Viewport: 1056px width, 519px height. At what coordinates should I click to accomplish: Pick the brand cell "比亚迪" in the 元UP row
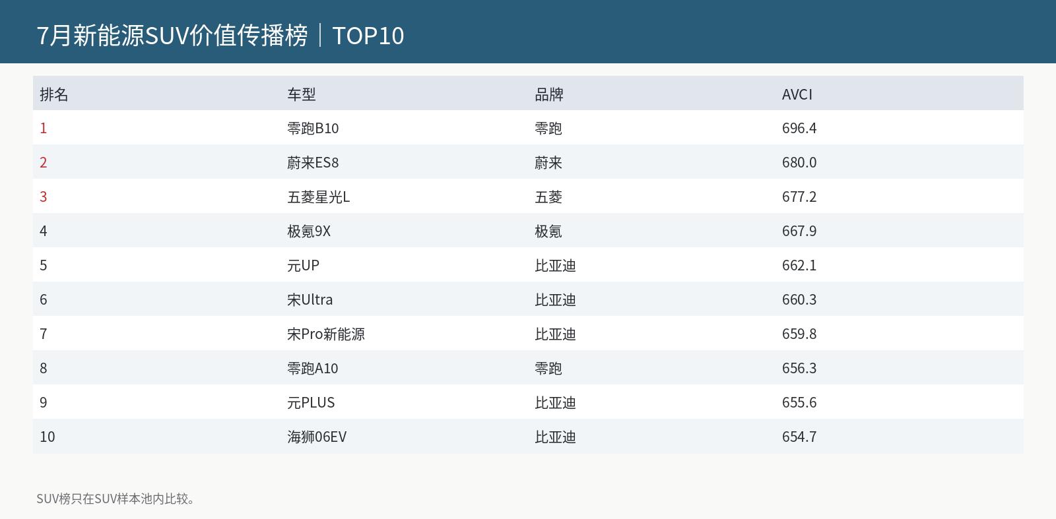click(556, 265)
